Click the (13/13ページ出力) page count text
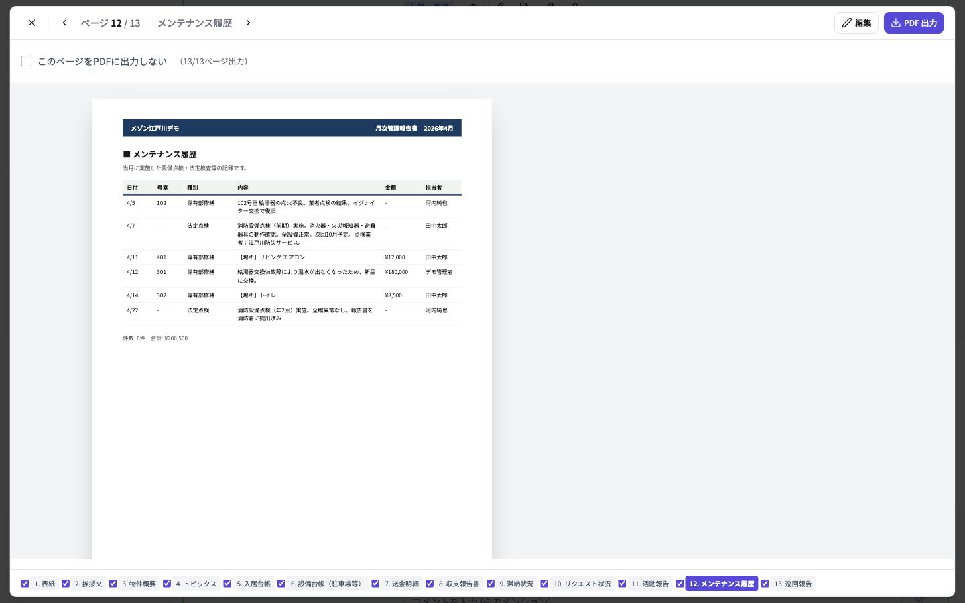The image size is (965, 603). click(214, 61)
